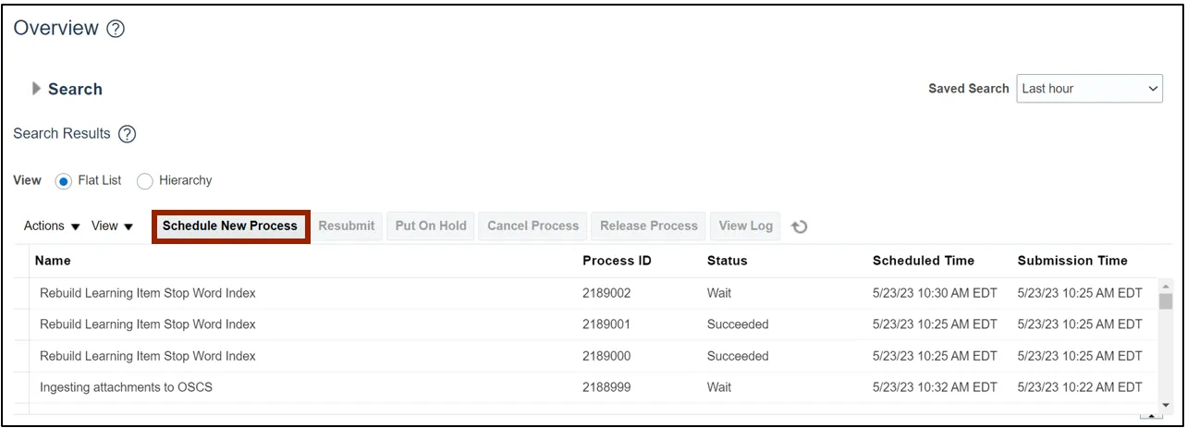Screen dimensions: 1187x428
Task: Click the Status column header
Action: (x=727, y=261)
